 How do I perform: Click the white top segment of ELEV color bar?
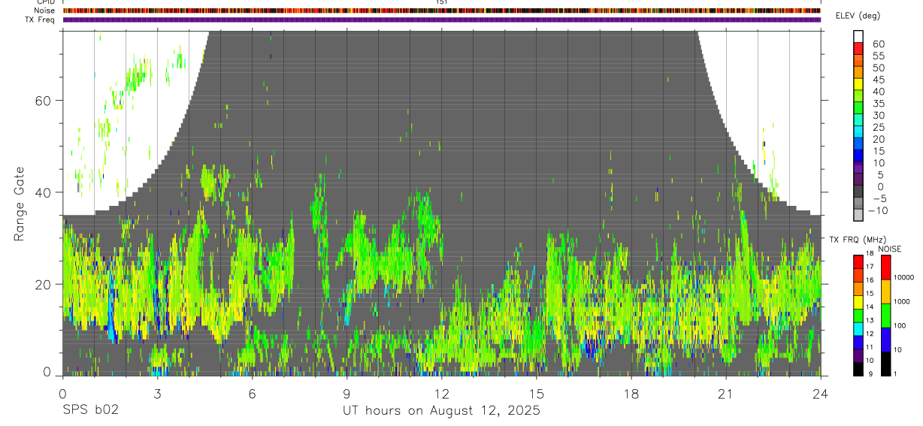click(858, 35)
